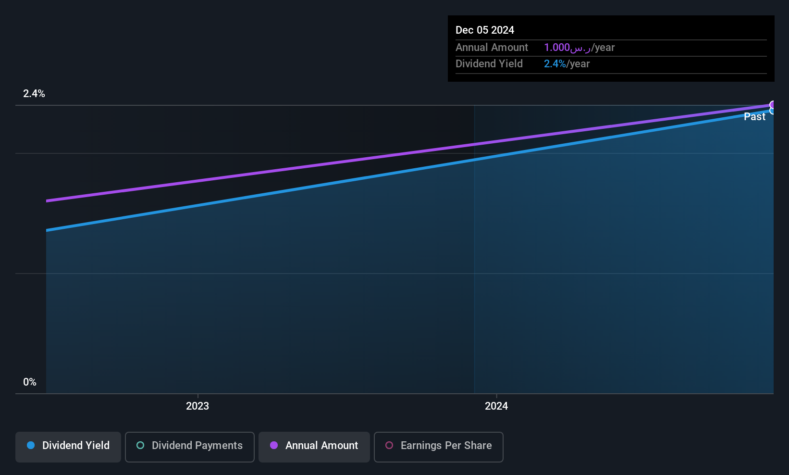Click the 0% y-axis label
This screenshot has height=475, width=789.
pyautogui.click(x=30, y=382)
